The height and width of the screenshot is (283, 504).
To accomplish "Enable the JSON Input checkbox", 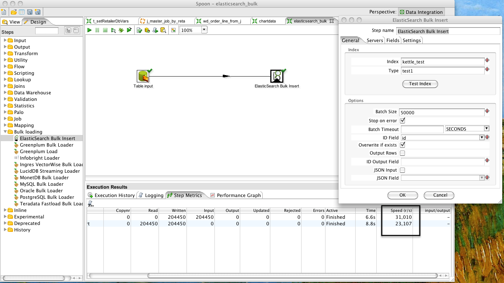I will pos(402,170).
